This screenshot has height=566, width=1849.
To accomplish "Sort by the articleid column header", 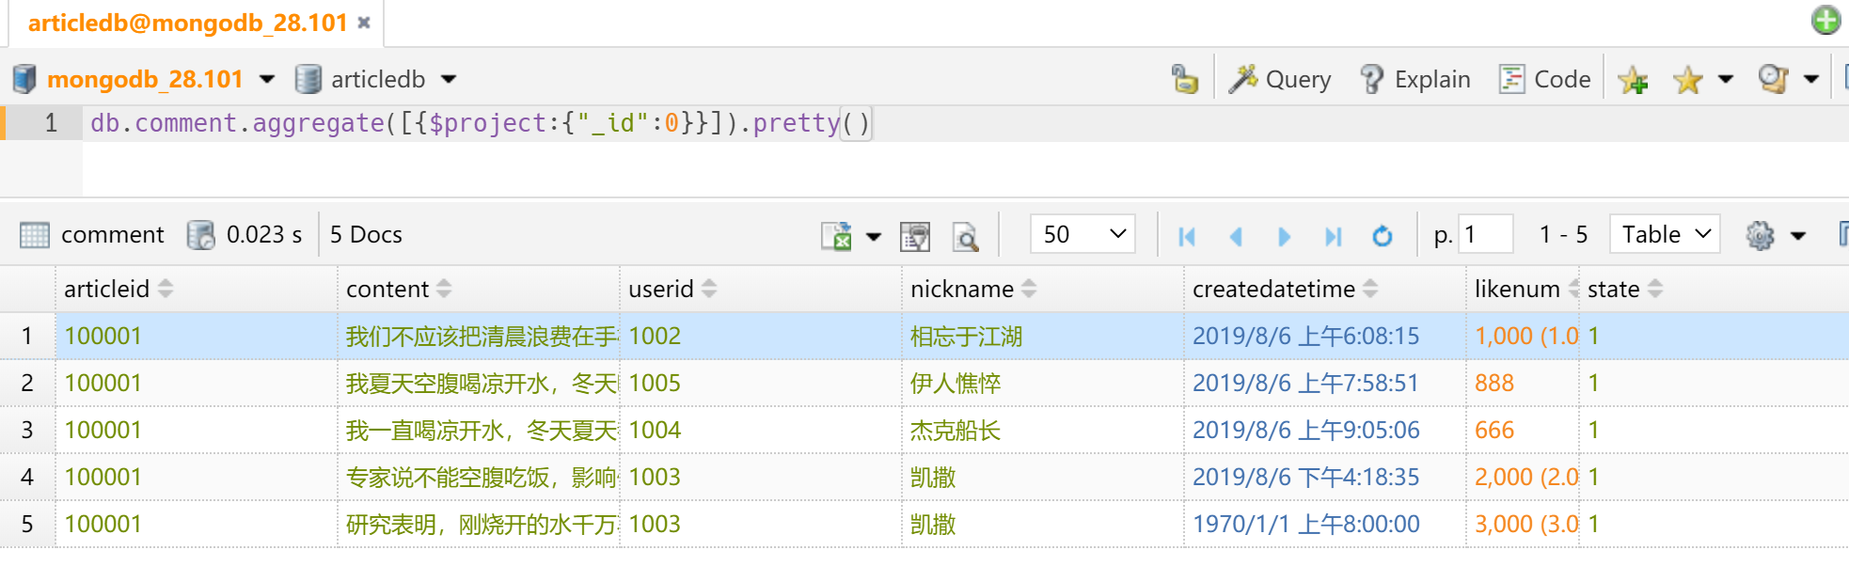I will pyautogui.click(x=107, y=289).
